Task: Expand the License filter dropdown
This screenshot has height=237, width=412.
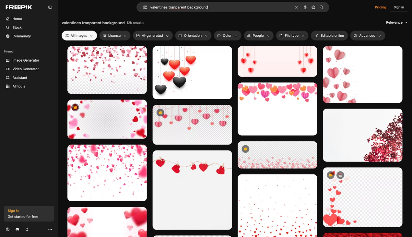Action: 115,35
